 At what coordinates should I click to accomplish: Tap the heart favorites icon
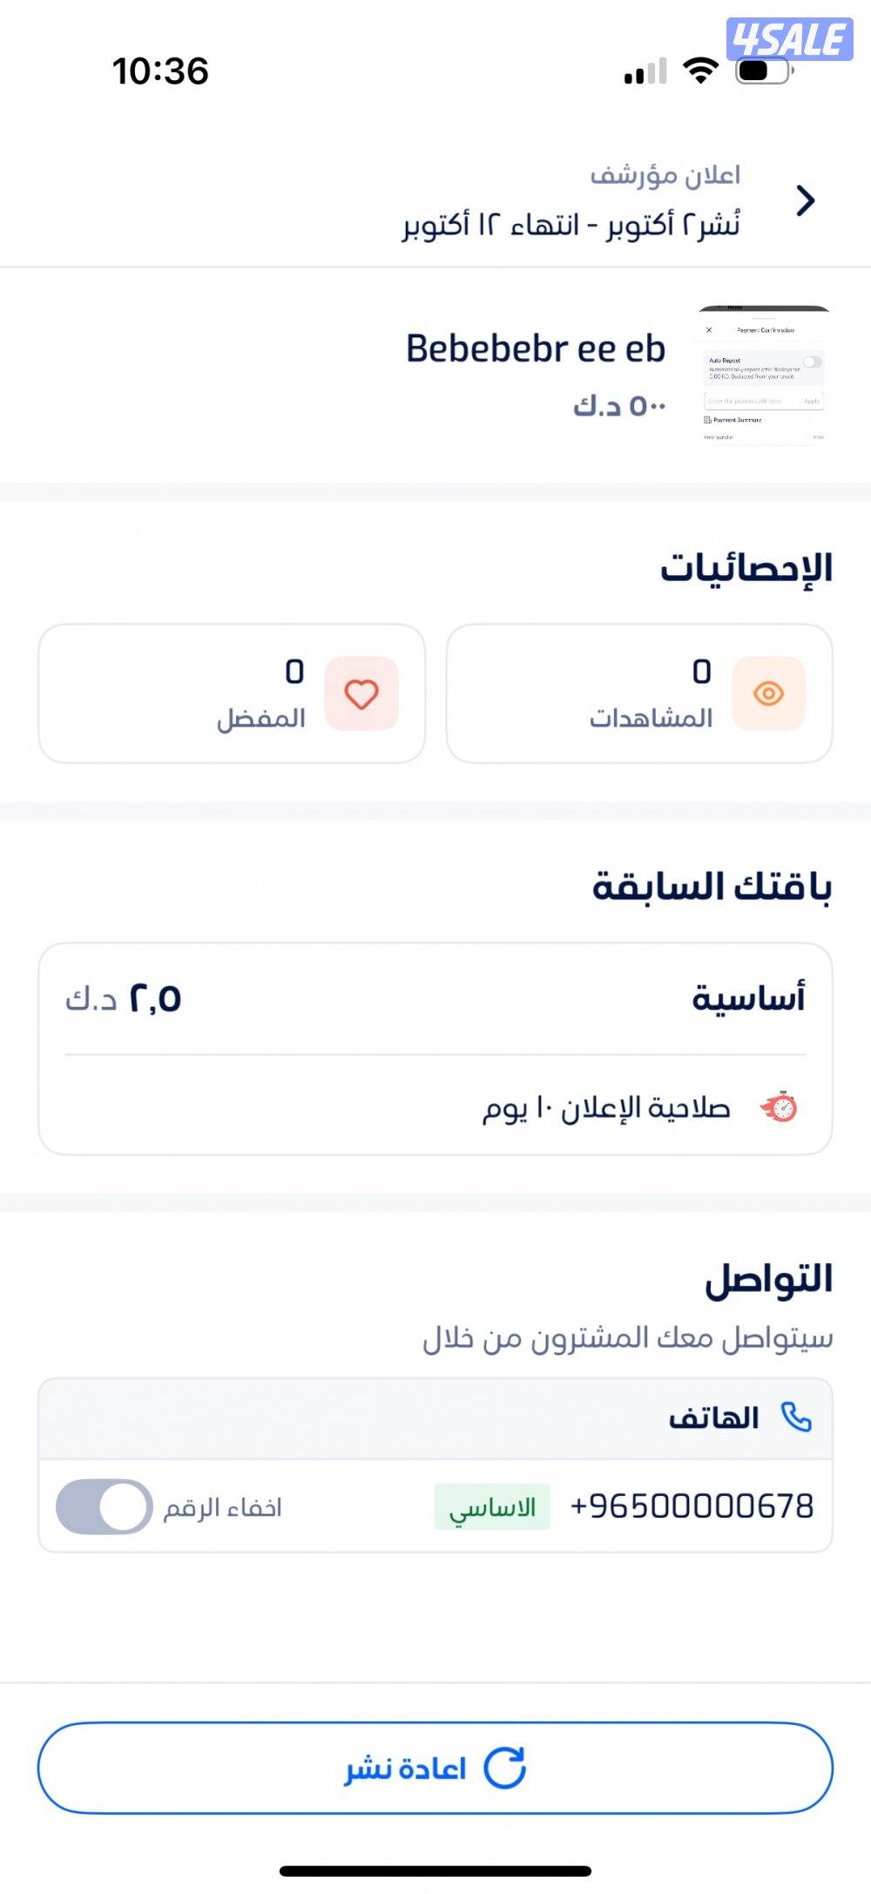click(x=361, y=693)
